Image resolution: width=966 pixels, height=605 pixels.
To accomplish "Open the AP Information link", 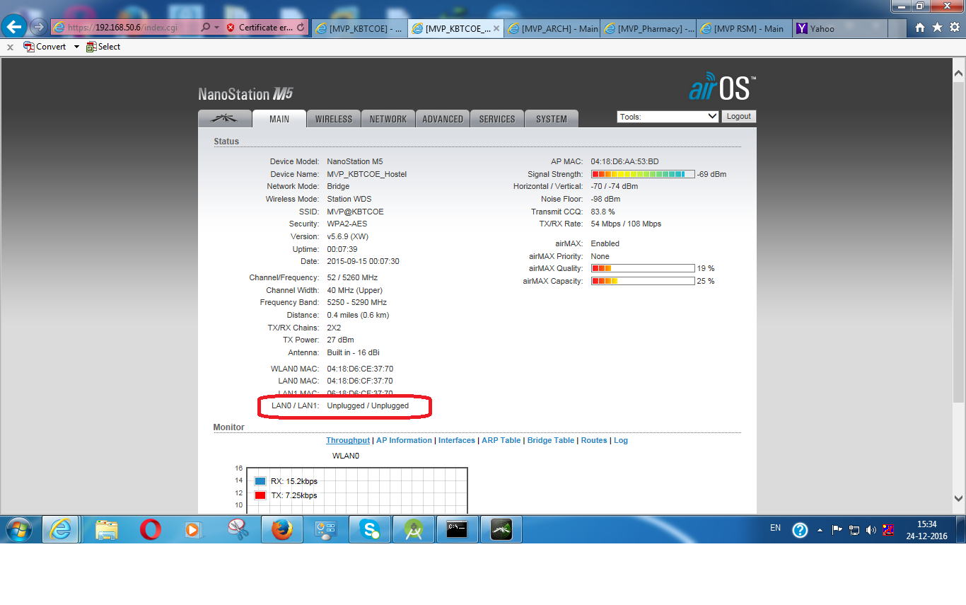I will pos(404,440).
